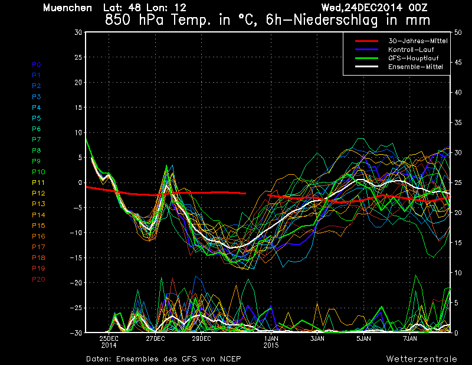Click the P17 ensemble member label
Viewport: 472px width, 365px height.
click(38, 247)
